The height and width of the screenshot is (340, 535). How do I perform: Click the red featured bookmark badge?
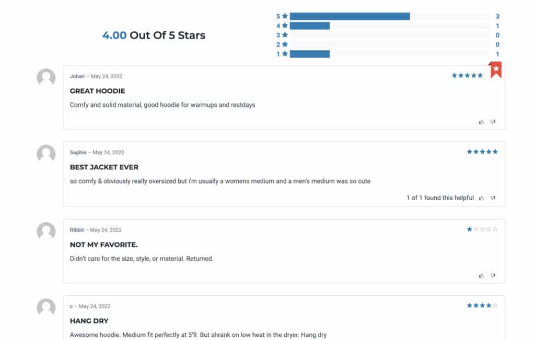496,70
